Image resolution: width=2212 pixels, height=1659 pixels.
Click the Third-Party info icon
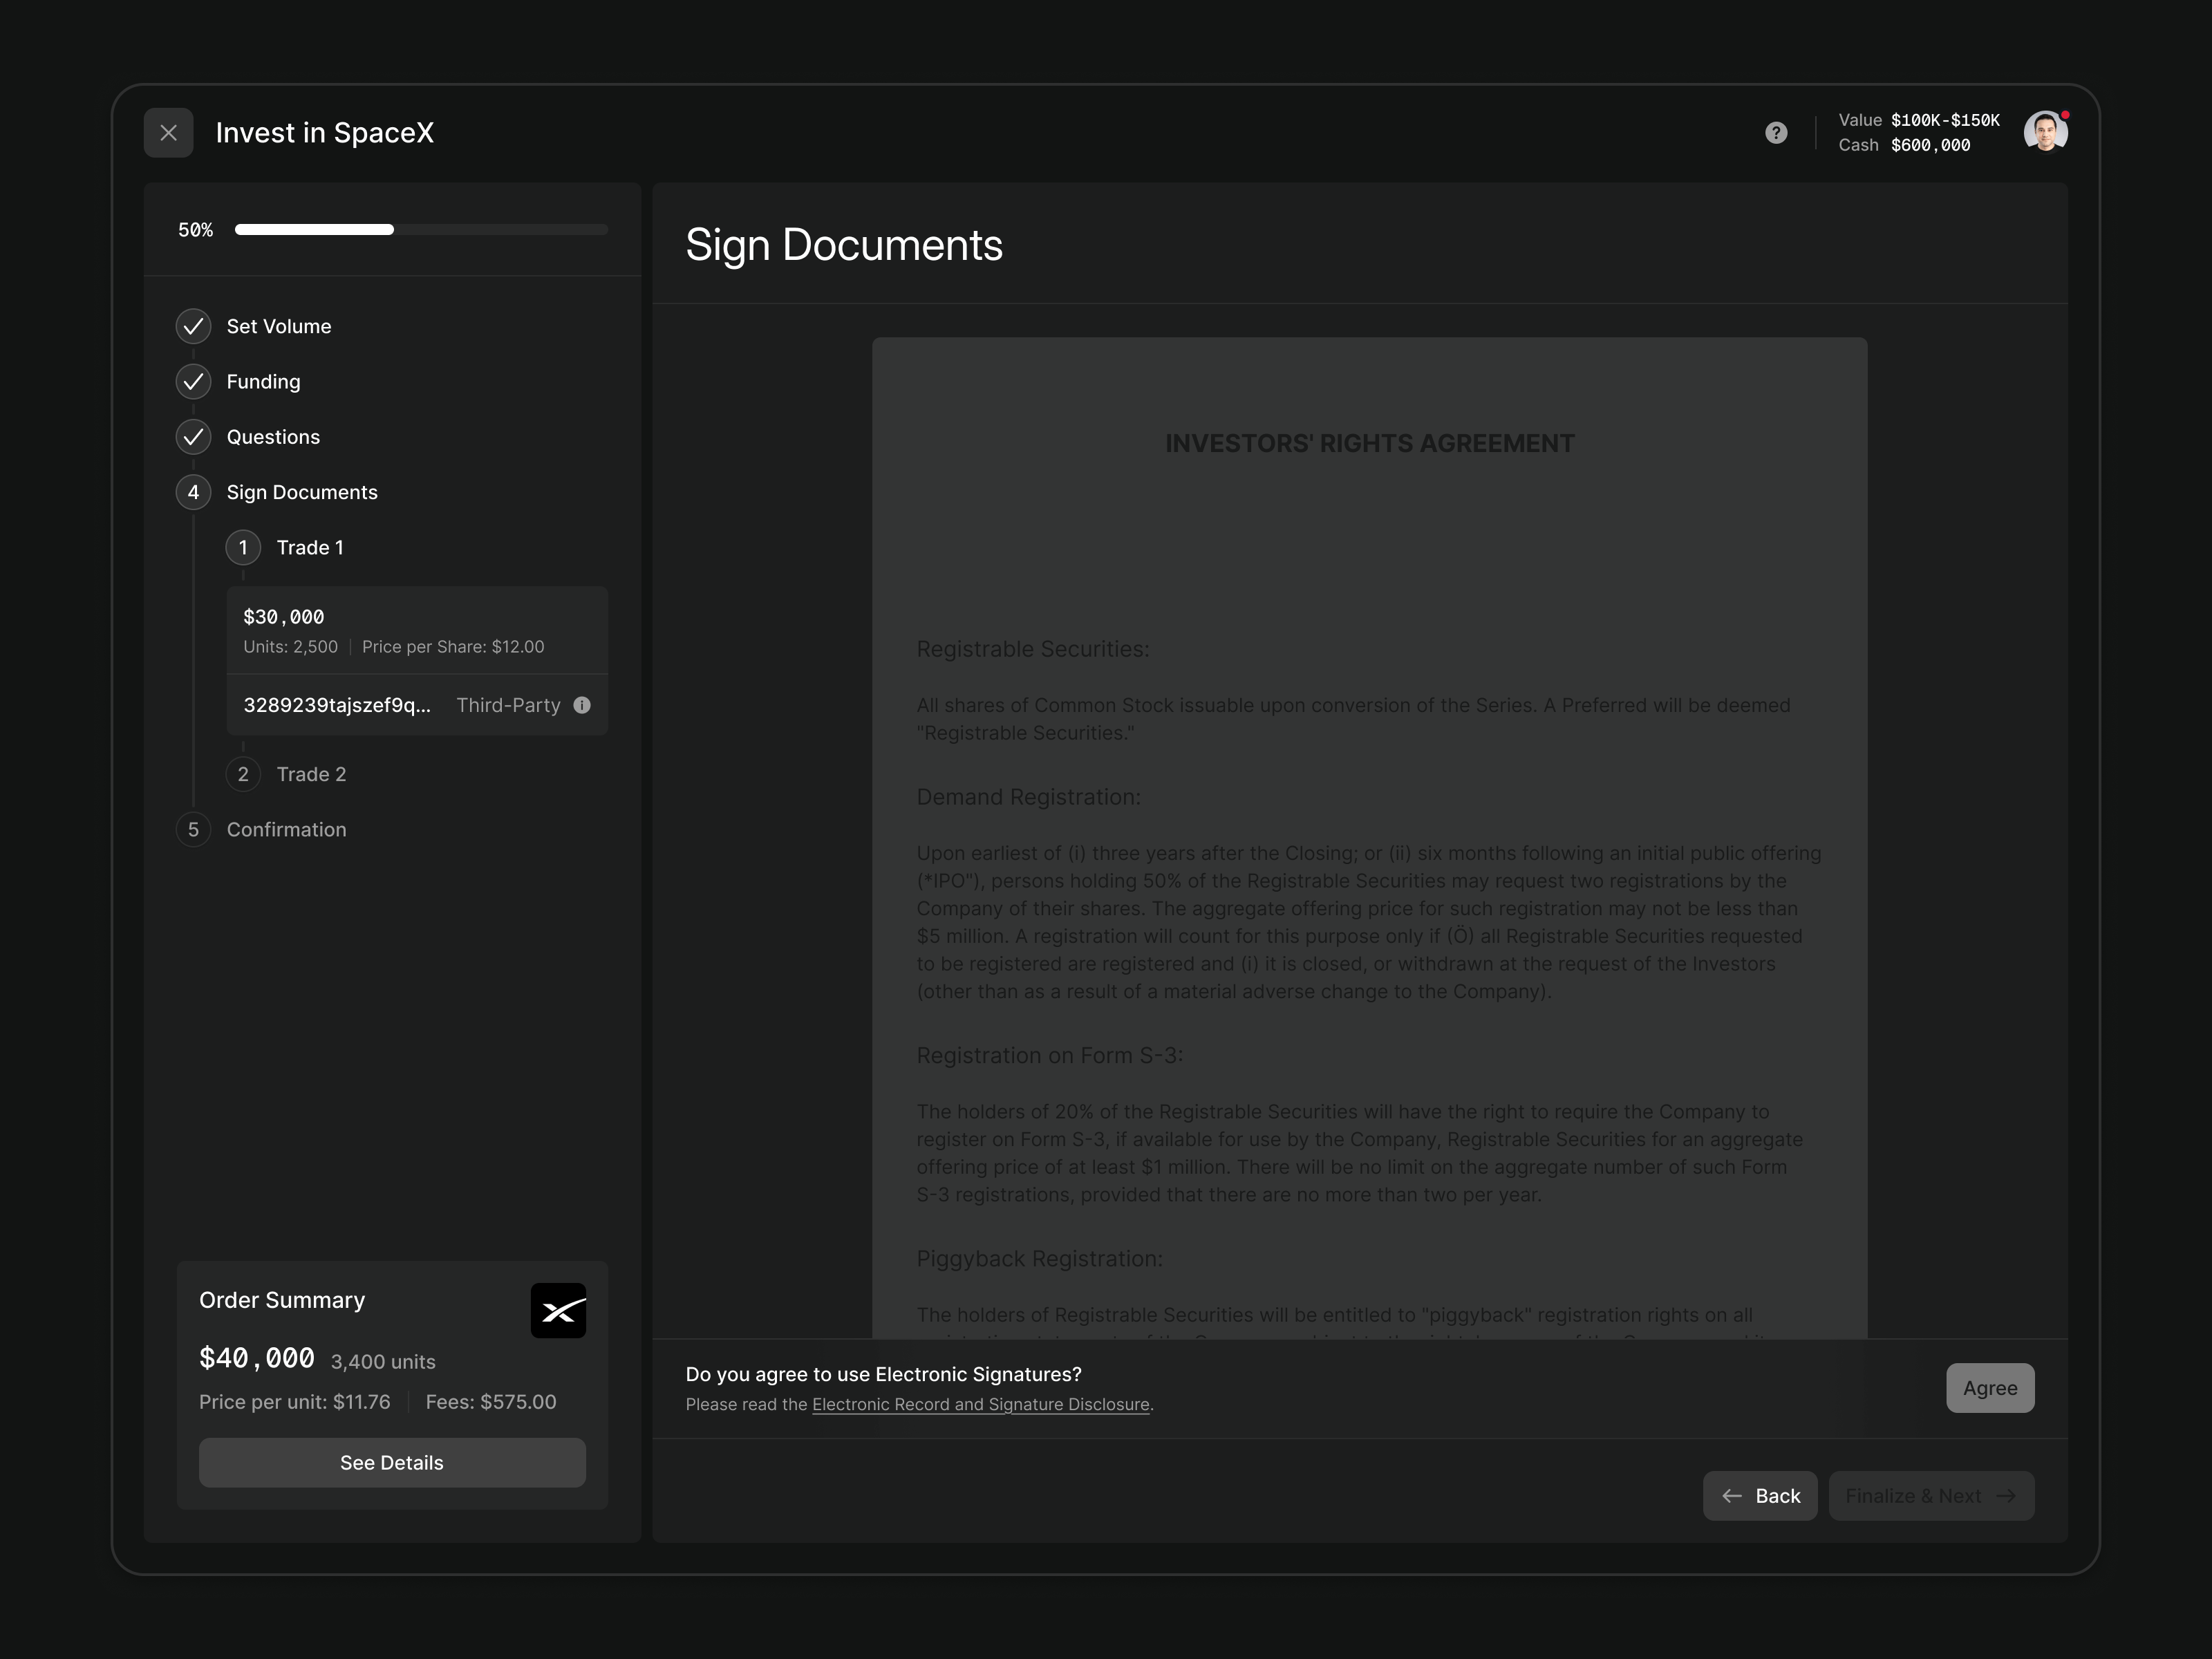click(582, 705)
